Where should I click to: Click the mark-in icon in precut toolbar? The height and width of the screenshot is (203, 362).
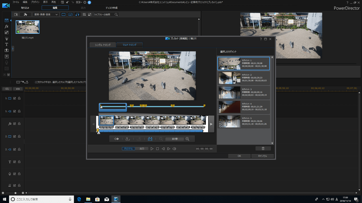pos(128,139)
